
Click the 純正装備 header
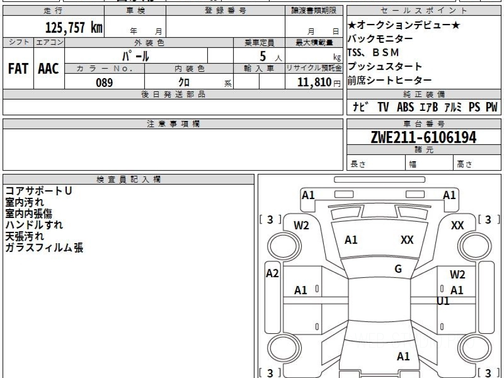point(424,94)
